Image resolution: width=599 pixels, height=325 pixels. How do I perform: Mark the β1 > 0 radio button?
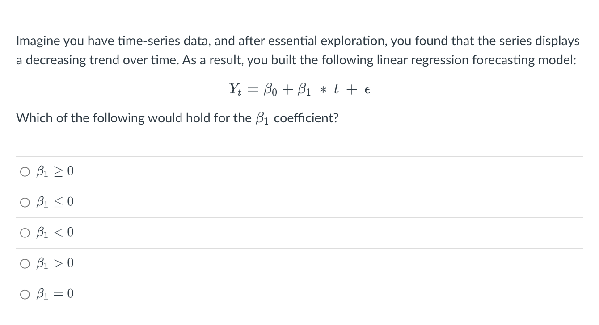click(x=24, y=264)
